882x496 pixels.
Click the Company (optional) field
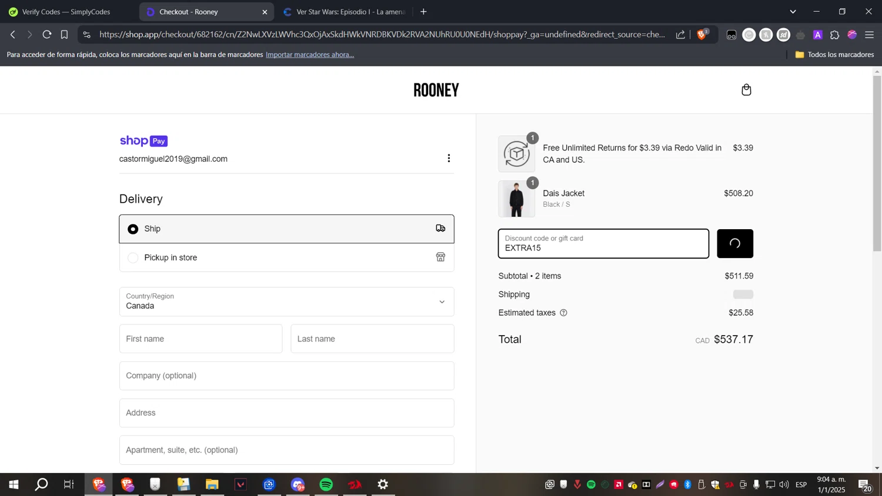pyautogui.click(x=286, y=376)
